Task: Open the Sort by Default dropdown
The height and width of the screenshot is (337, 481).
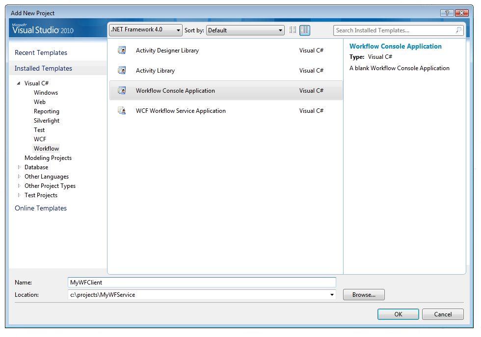Action: point(245,30)
